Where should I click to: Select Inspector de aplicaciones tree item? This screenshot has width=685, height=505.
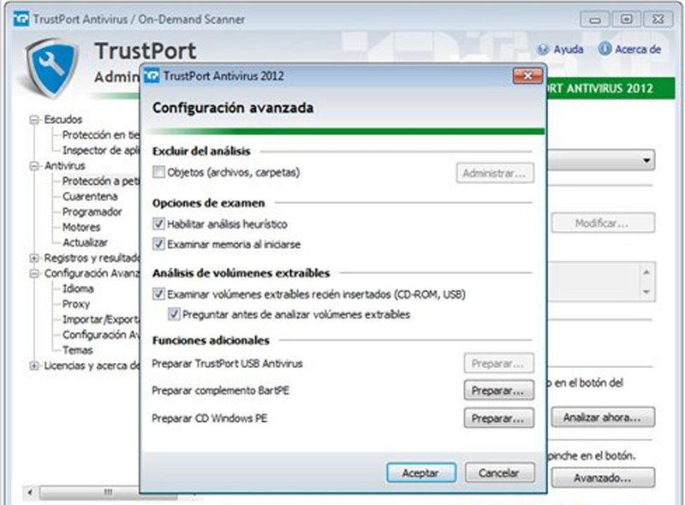tap(101, 151)
